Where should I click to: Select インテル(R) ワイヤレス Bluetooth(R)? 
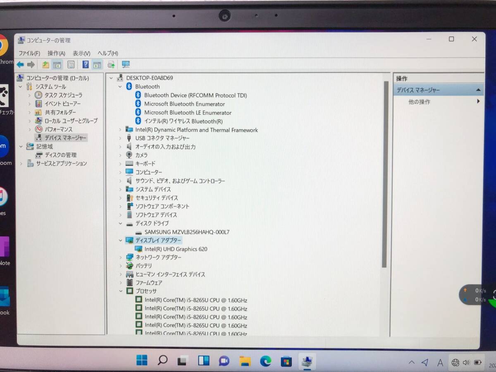(183, 122)
